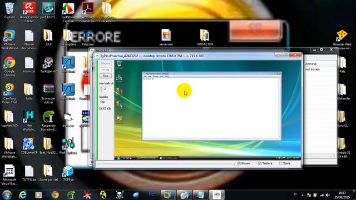The height and width of the screenshot is (200, 356).
Task: Select the TUTTO.txt file
Action: tap(29, 173)
